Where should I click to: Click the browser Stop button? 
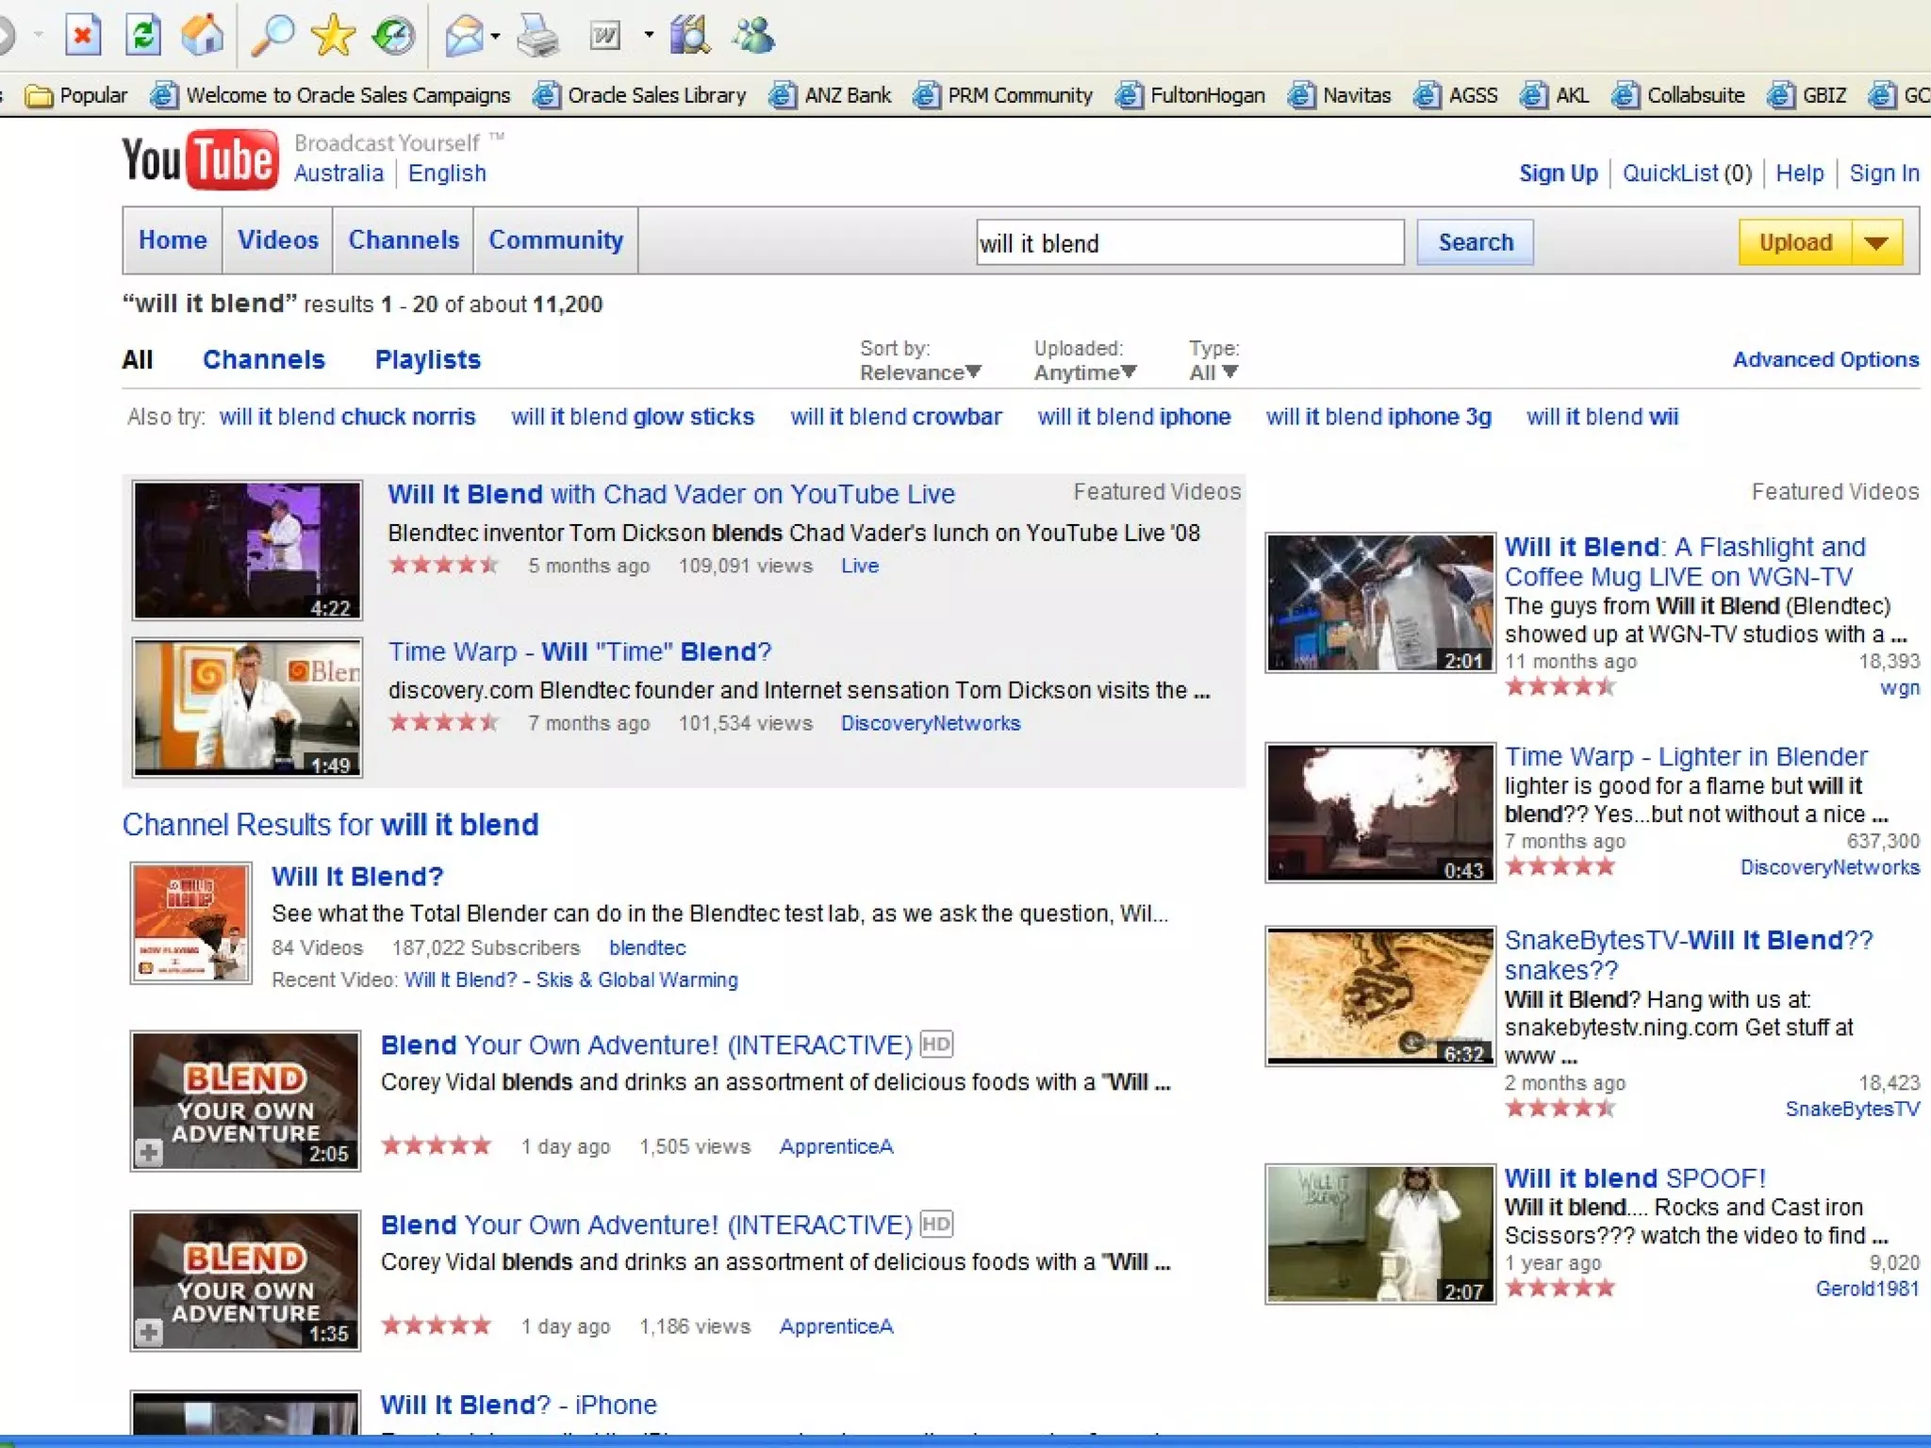click(x=83, y=36)
